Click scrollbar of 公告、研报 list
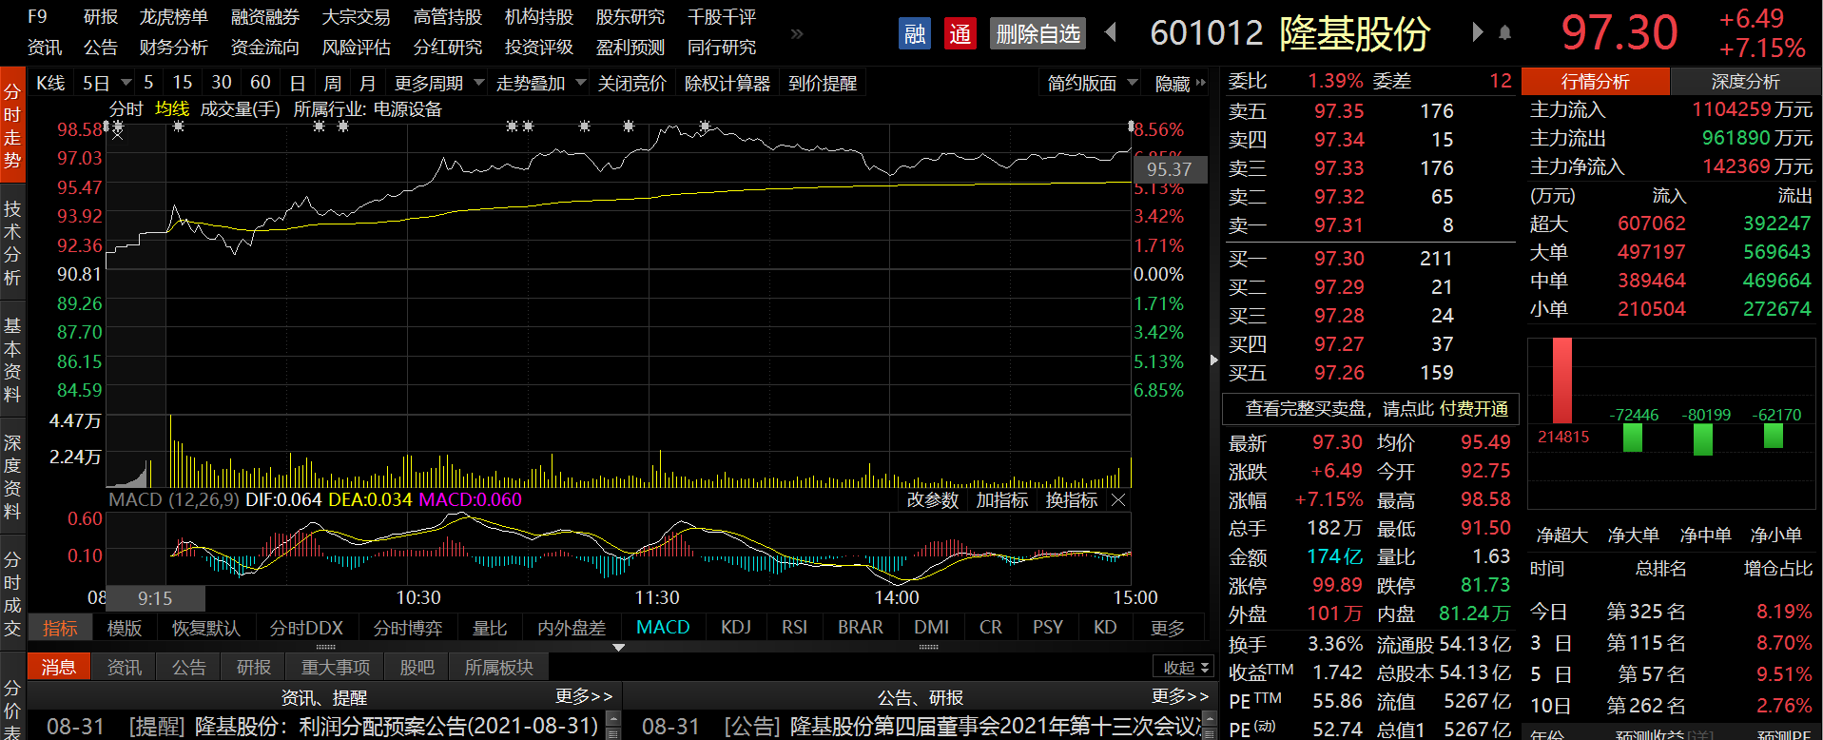This screenshot has height=740, width=1823. click(x=1209, y=725)
